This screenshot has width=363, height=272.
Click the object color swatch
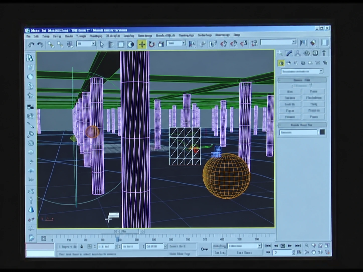tap(322, 132)
